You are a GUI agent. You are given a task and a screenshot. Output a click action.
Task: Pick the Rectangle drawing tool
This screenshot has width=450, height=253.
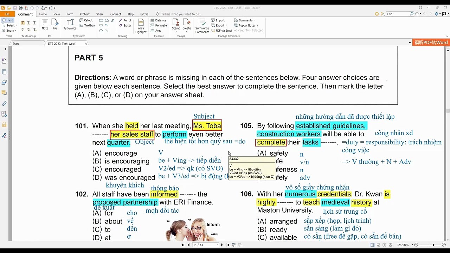(x=101, y=20)
